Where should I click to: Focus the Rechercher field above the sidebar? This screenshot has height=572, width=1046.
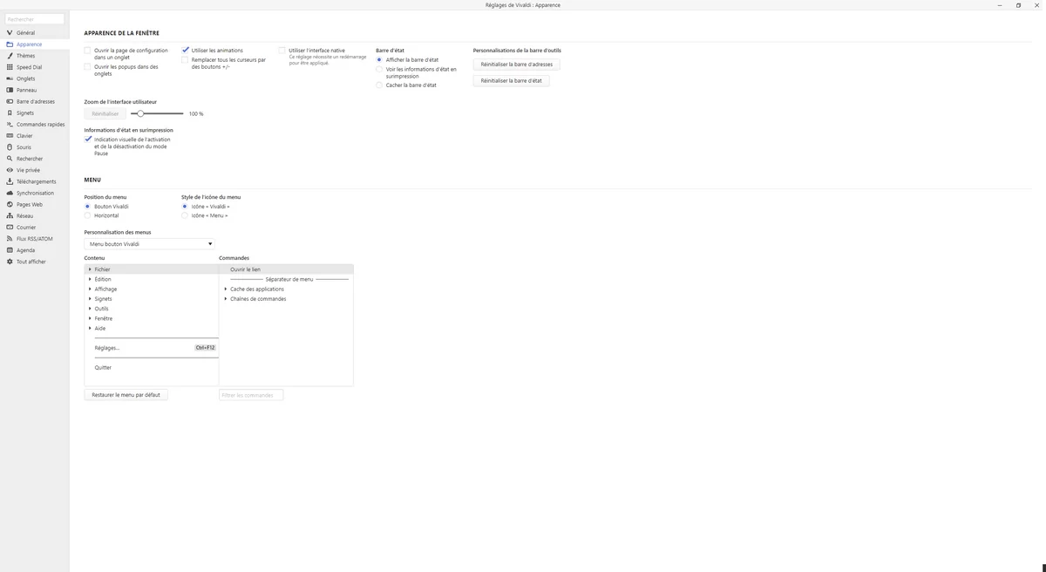pos(35,19)
